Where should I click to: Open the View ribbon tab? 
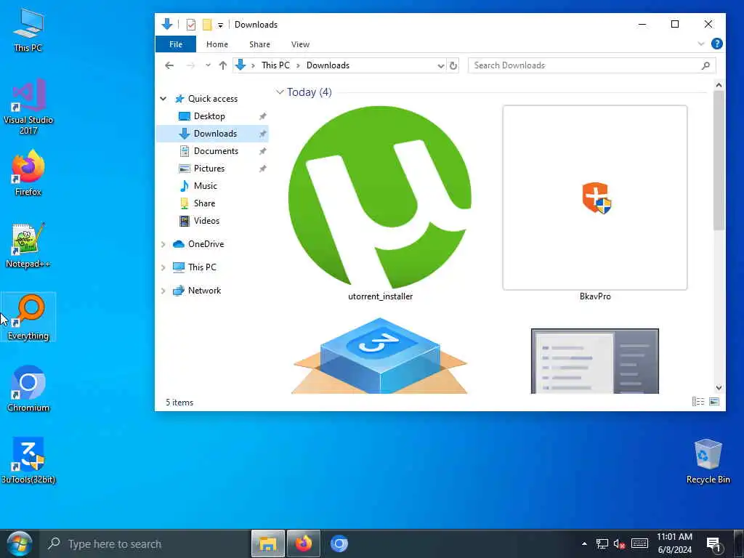[300, 44]
